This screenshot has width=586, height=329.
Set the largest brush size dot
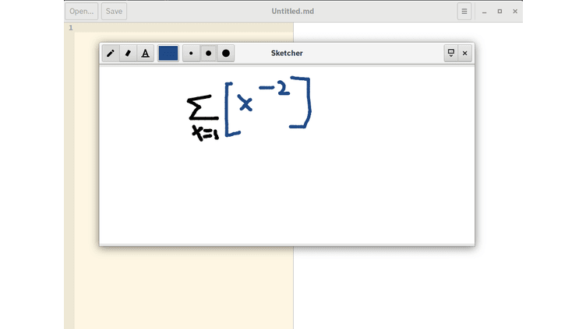(226, 54)
